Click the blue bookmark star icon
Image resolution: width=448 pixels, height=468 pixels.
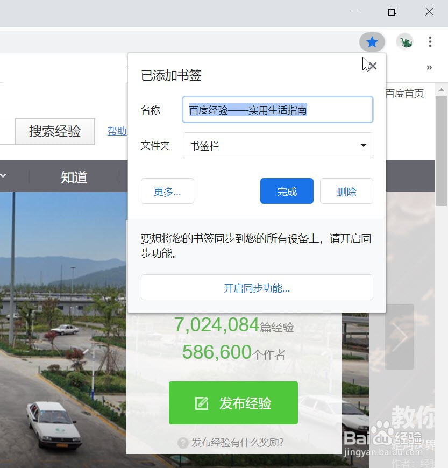tap(372, 42)
